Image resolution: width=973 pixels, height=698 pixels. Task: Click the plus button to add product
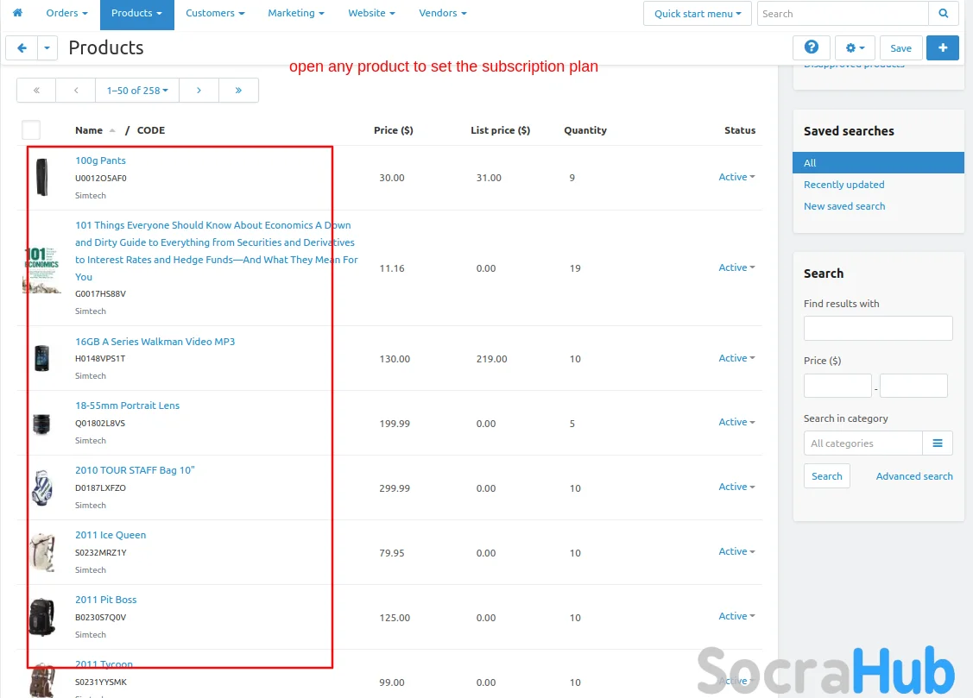[x=942, y=48]
